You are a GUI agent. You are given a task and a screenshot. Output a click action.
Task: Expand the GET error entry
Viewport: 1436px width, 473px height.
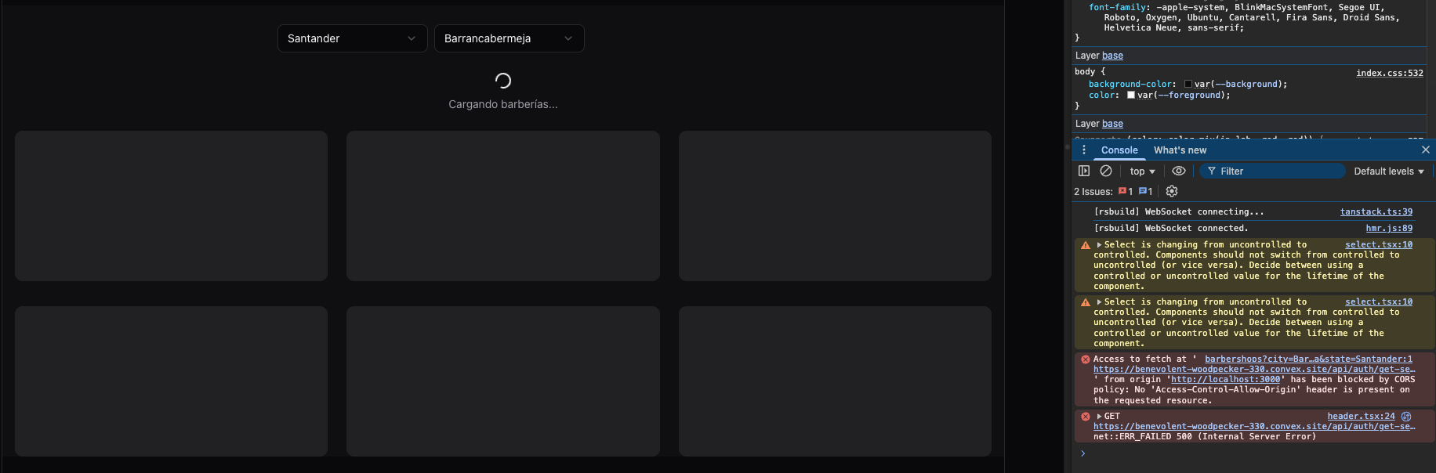[1100, 417]
